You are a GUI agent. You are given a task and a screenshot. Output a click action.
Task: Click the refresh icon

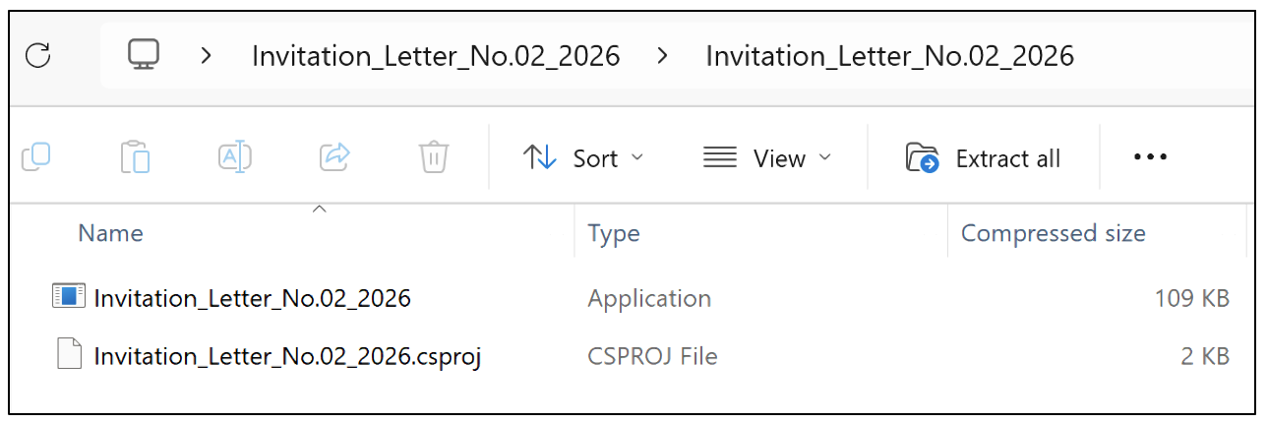[x=37, y=55]
